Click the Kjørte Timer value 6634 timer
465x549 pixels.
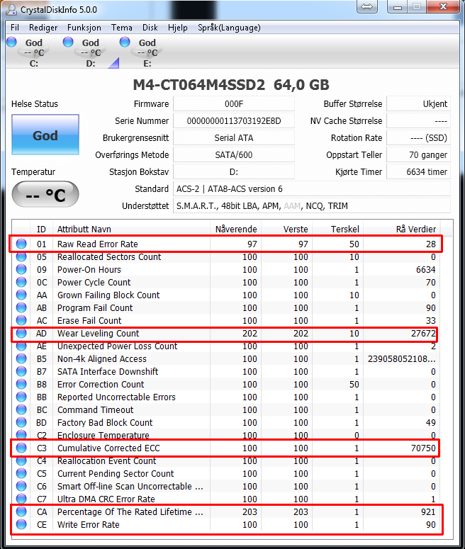click(418, 172)
